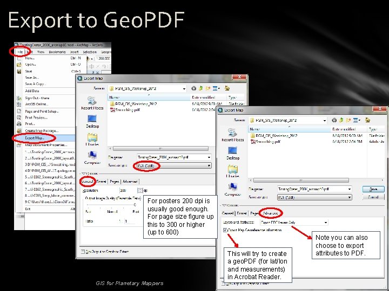Click the Map Document Properties icon
389x291 pixels.
tap(19, 145)
